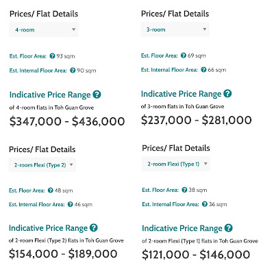Open help for Type 2 Indicative Price Range

(94, 227)
